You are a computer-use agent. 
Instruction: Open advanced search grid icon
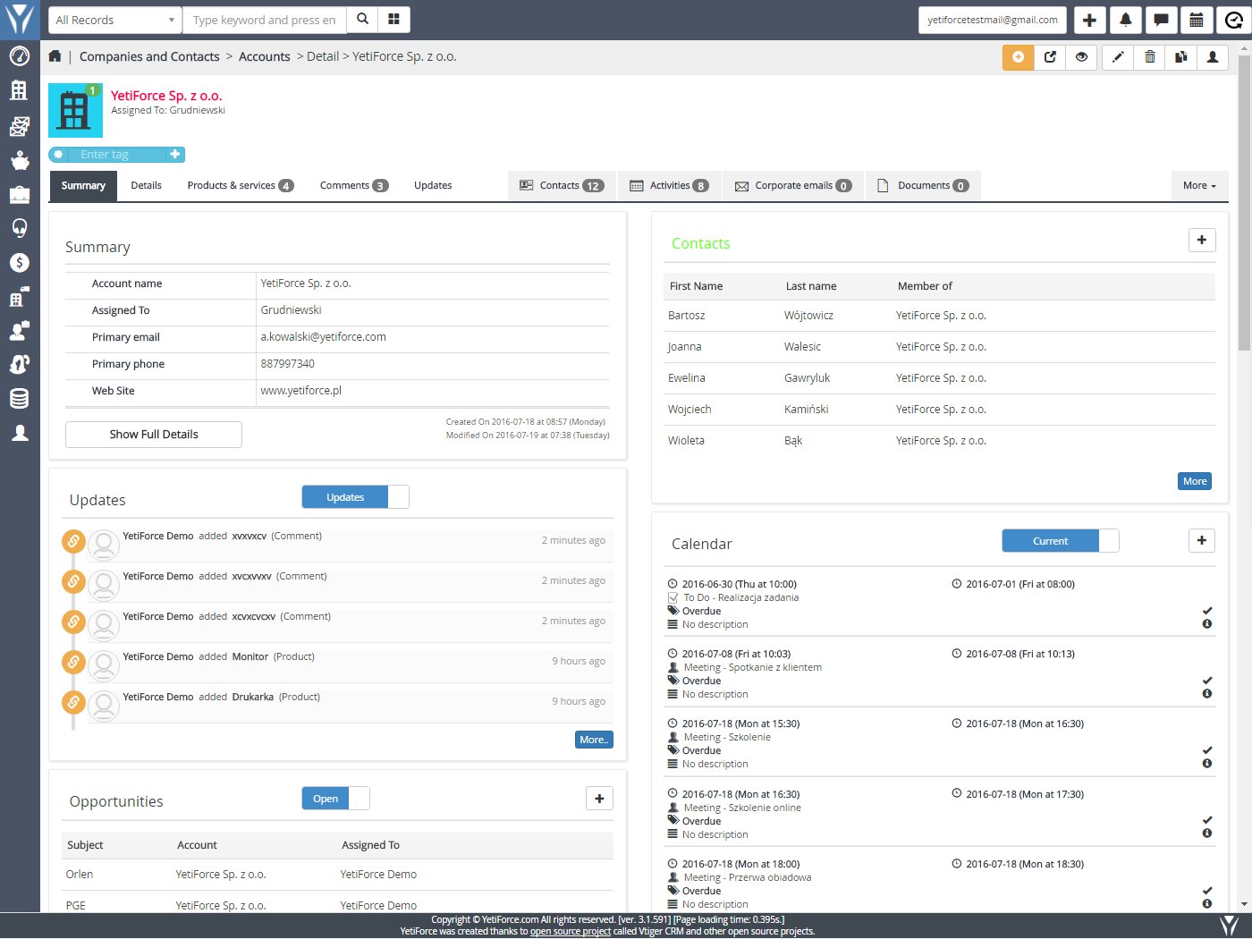393,20
